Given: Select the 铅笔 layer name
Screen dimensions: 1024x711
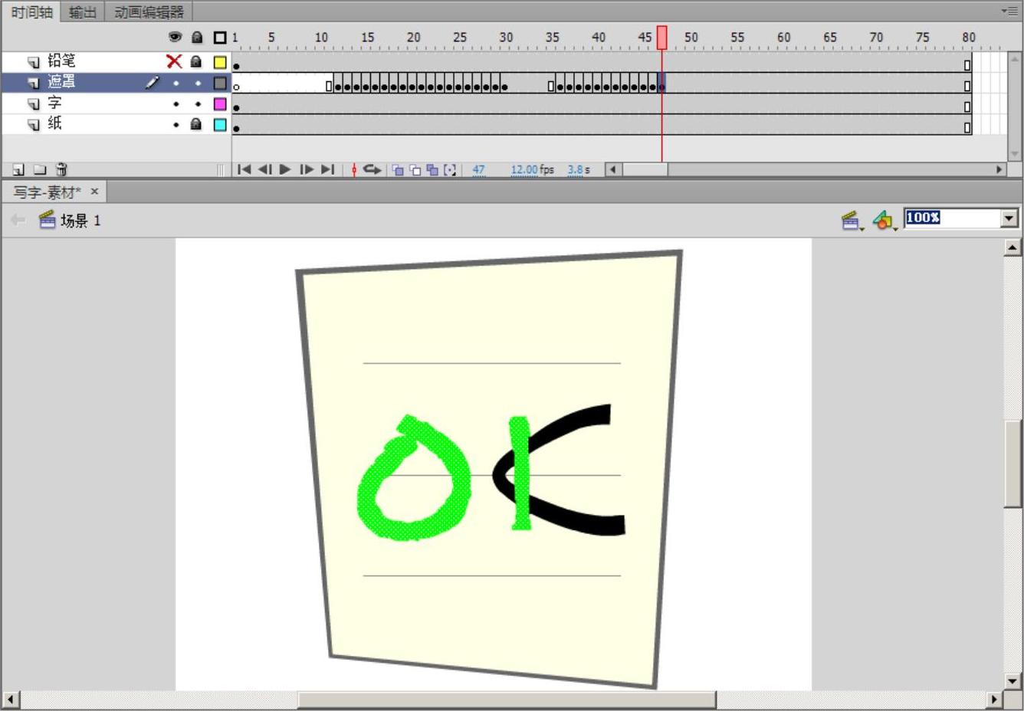Looking at the screenshot, I should (x=61, y=61).
